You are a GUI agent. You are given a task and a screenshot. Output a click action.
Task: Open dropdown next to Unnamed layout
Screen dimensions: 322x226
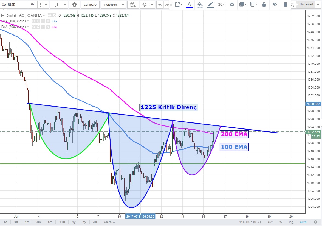[x=318, y=4]
